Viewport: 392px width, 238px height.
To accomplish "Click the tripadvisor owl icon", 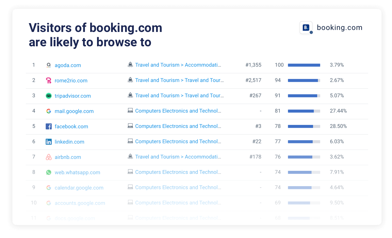I will pyautogui.click(x=49, y=96).
